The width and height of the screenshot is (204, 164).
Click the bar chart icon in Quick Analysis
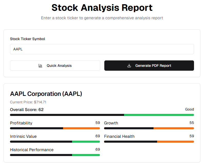[40, 66]
